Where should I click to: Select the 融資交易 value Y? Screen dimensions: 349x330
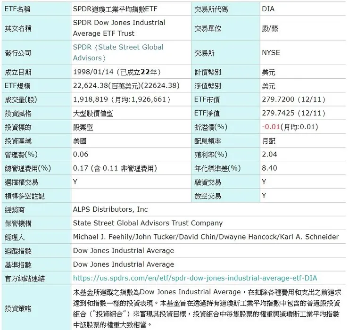pos(264,182)
